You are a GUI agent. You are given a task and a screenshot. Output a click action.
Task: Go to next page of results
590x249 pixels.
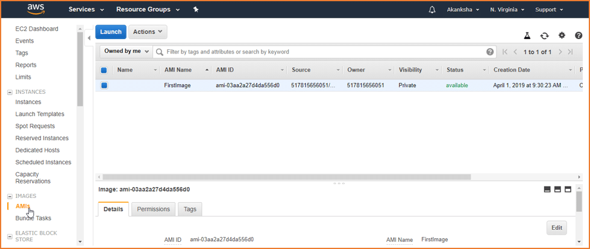coord(560,52)
